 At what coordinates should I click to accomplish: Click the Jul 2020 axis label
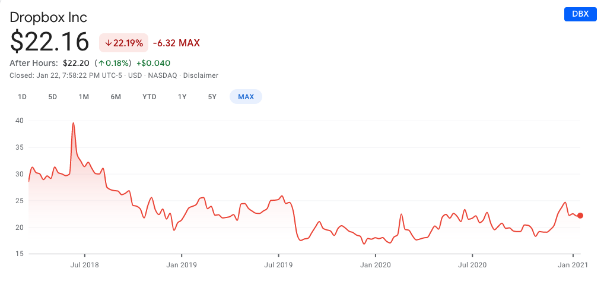tap(473, 265)
